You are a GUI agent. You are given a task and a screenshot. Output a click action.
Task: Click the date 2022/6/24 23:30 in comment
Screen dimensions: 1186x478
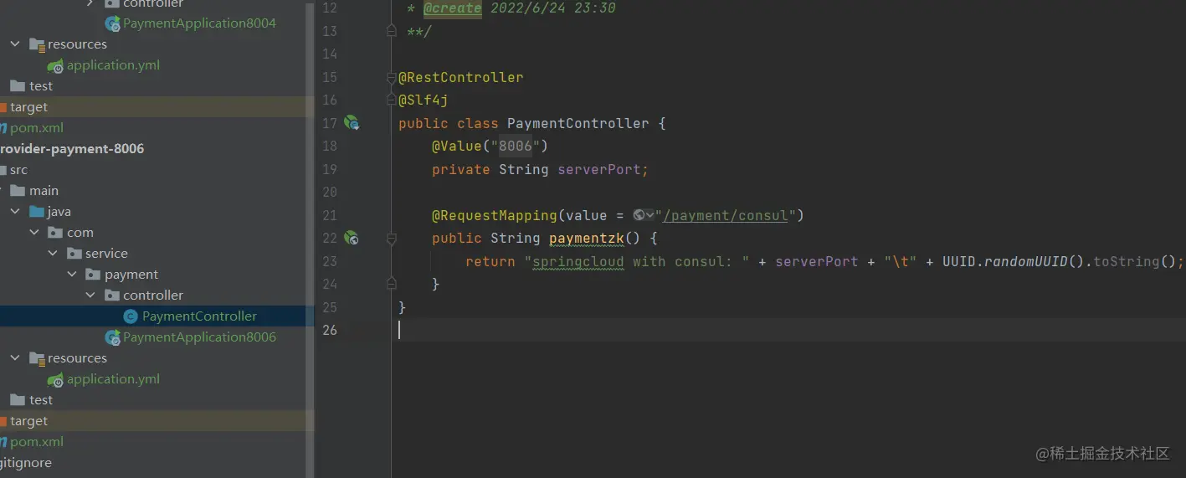coord(552,8)
